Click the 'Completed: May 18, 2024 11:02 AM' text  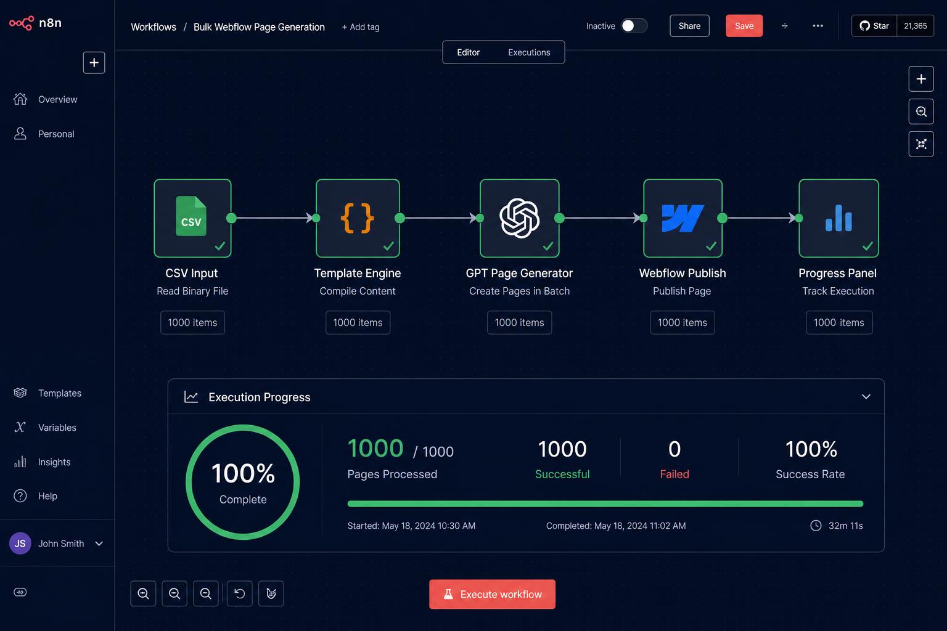(616, 526)
